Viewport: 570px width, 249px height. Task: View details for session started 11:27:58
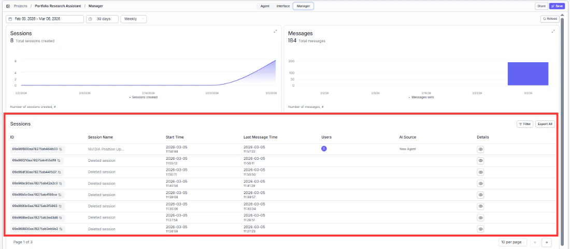480,218
